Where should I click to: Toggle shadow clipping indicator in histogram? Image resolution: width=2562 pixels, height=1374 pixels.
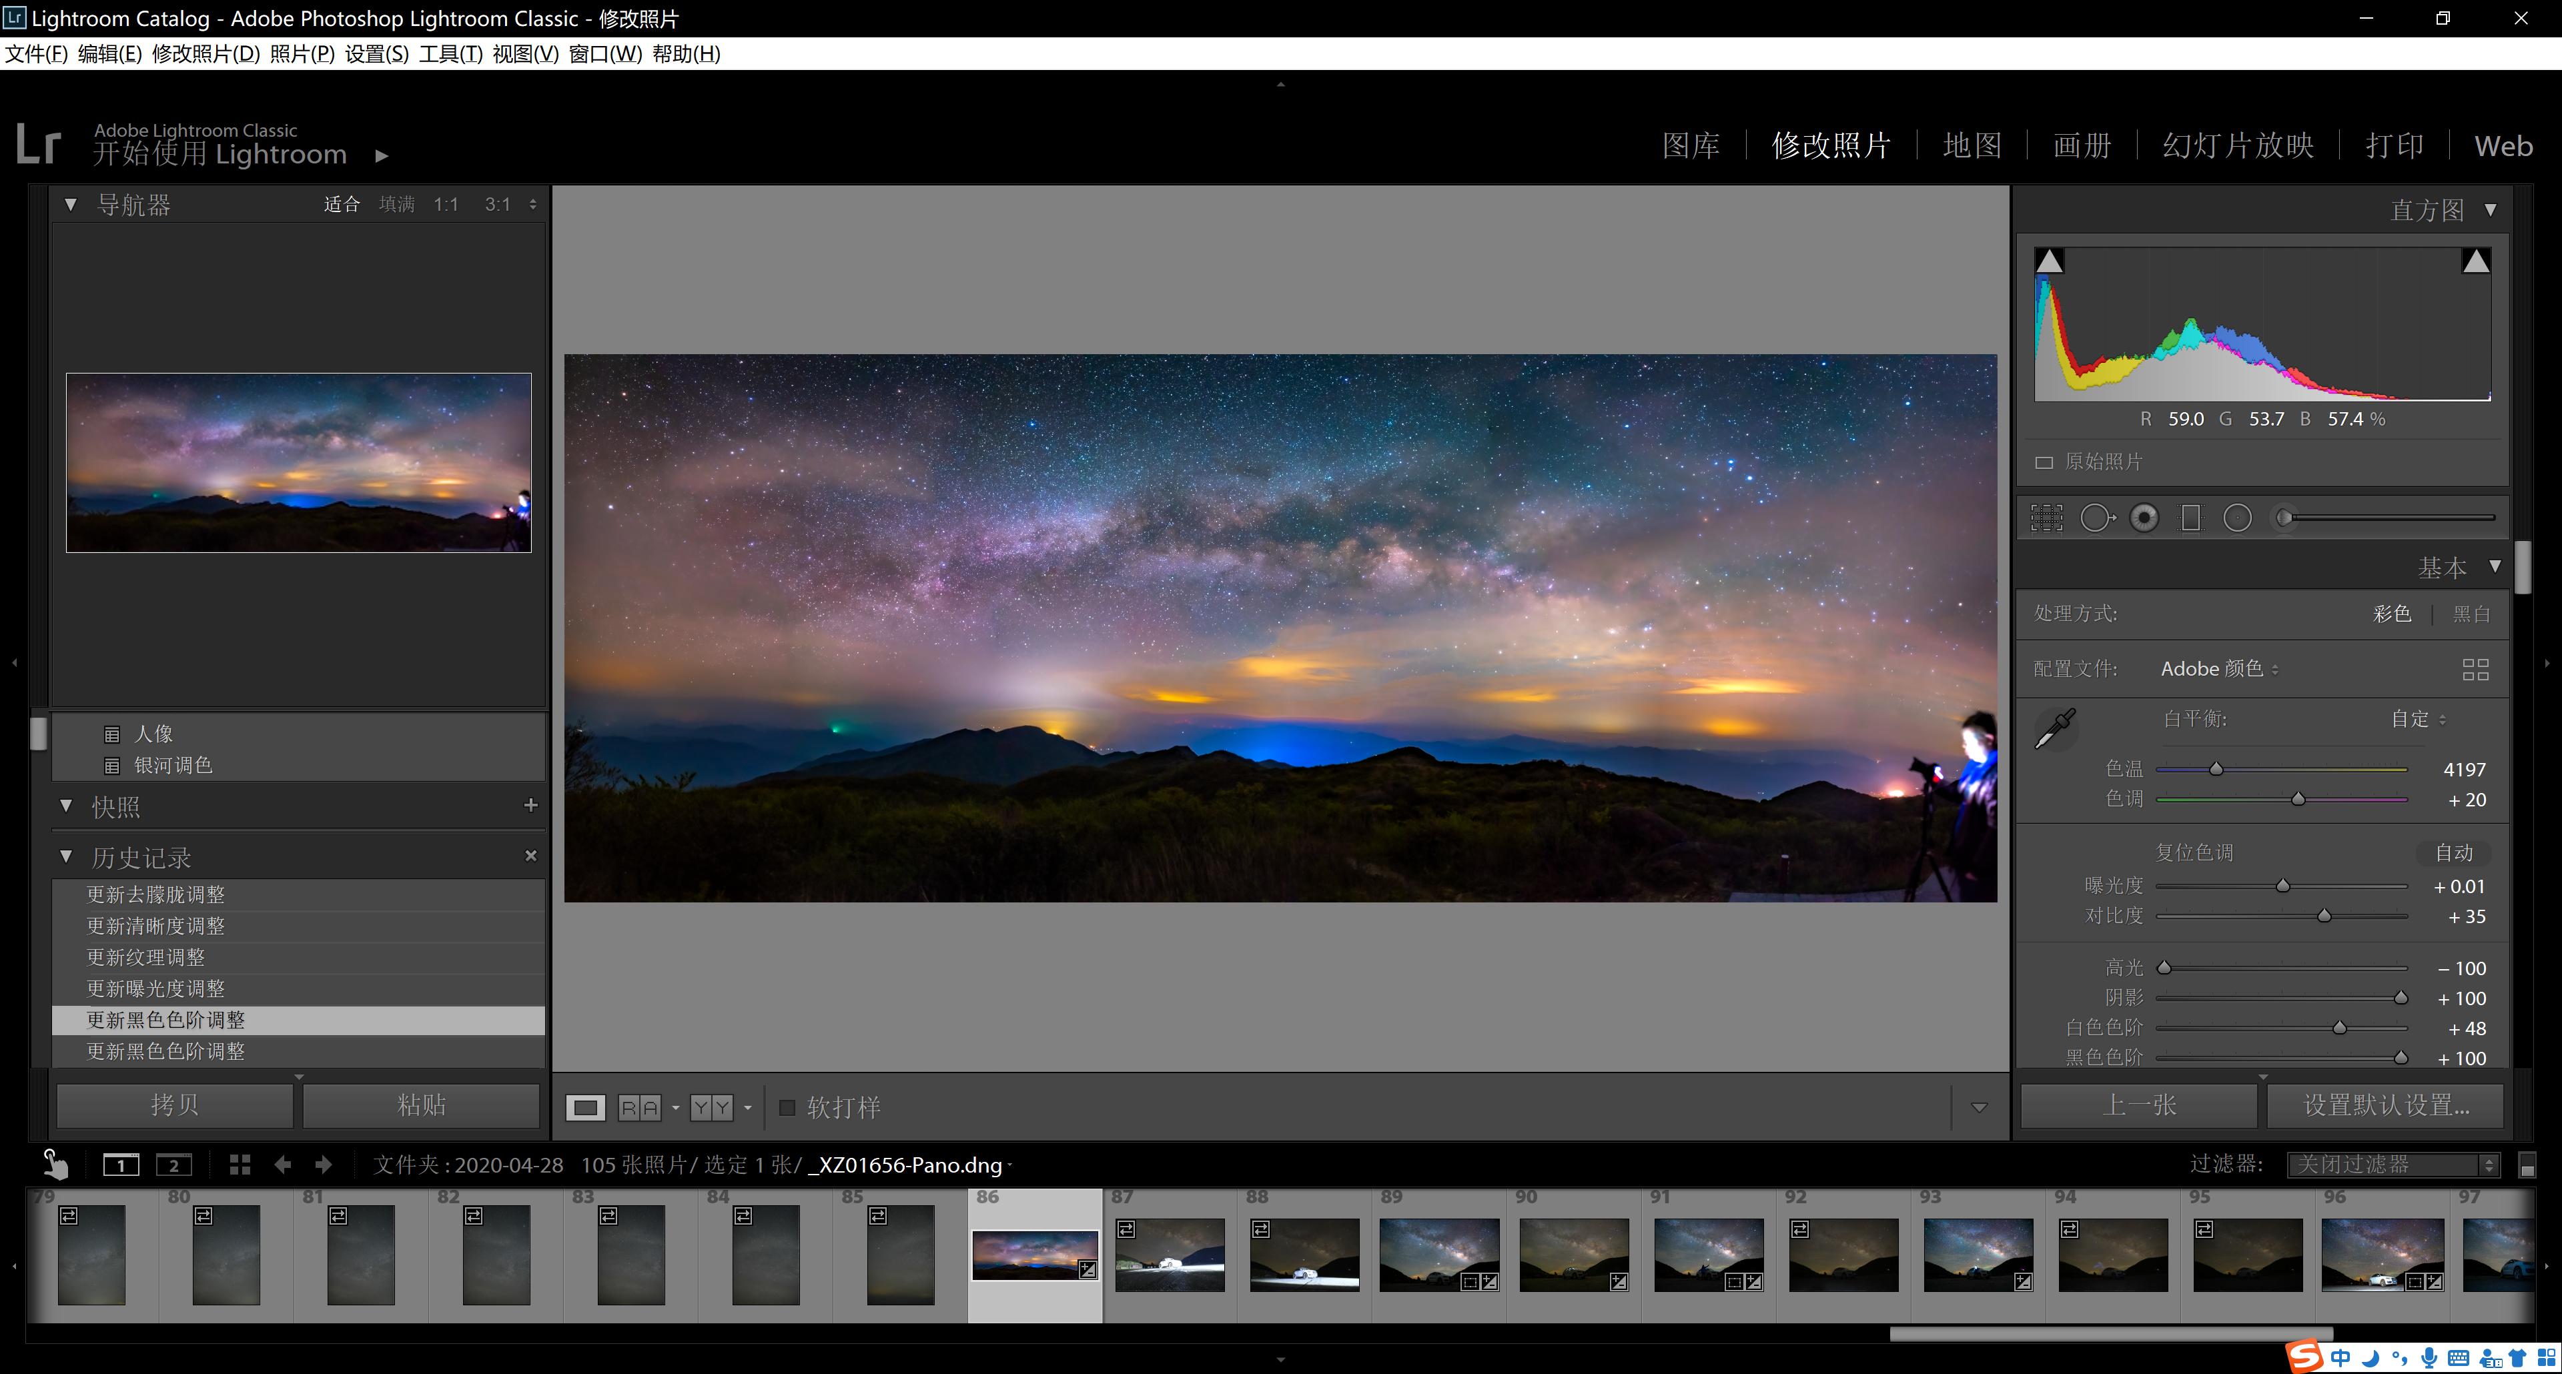click(2049, 261)
